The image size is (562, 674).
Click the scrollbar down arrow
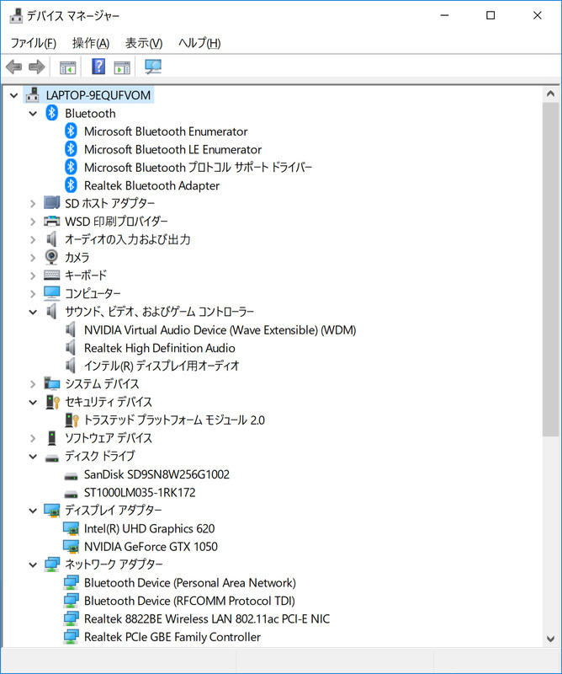[550, 639]
